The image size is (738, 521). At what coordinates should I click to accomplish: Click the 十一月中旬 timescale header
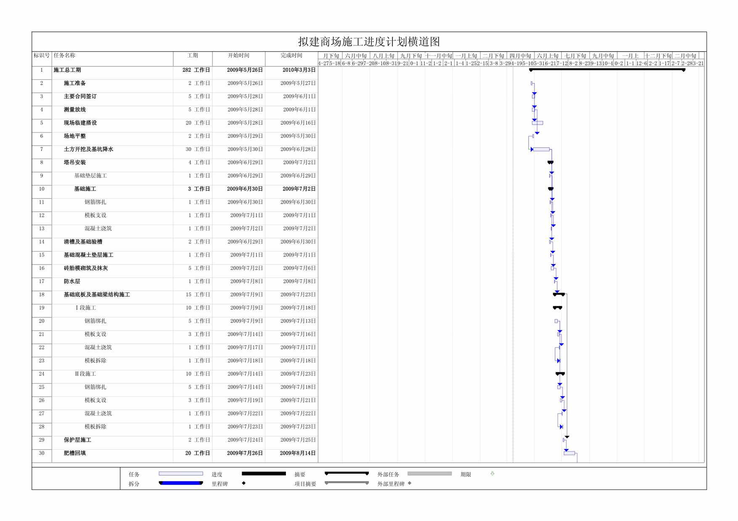point(439,56)
